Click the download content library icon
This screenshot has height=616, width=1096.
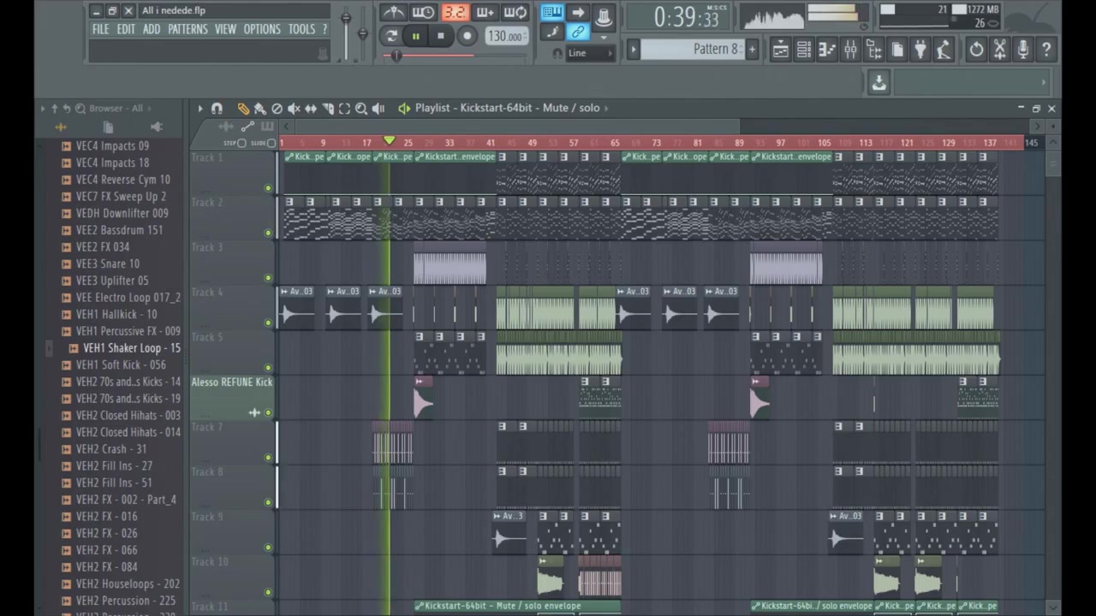879,82
